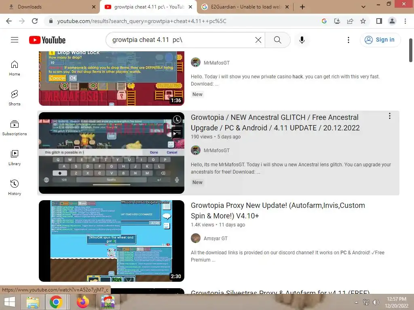
Task: Read the casino hack video description
Action: 285,80
